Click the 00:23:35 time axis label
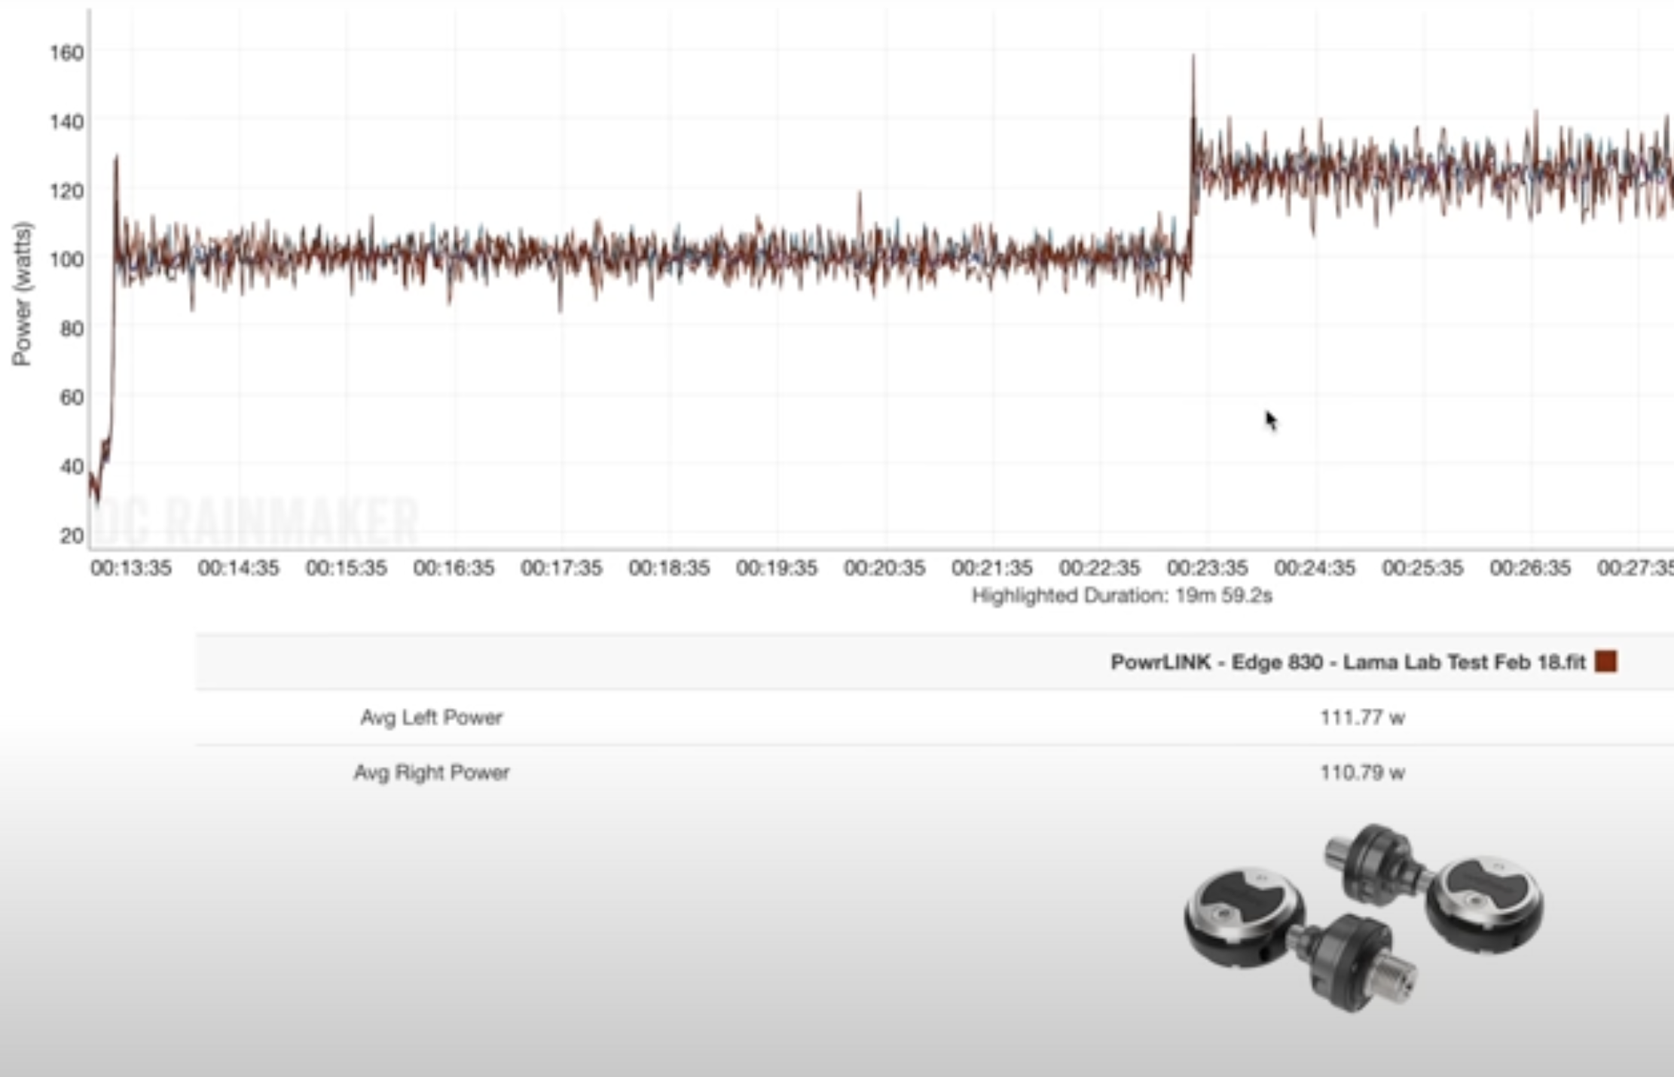This screenshot has height=1077, width=1674. point(1207,568)
